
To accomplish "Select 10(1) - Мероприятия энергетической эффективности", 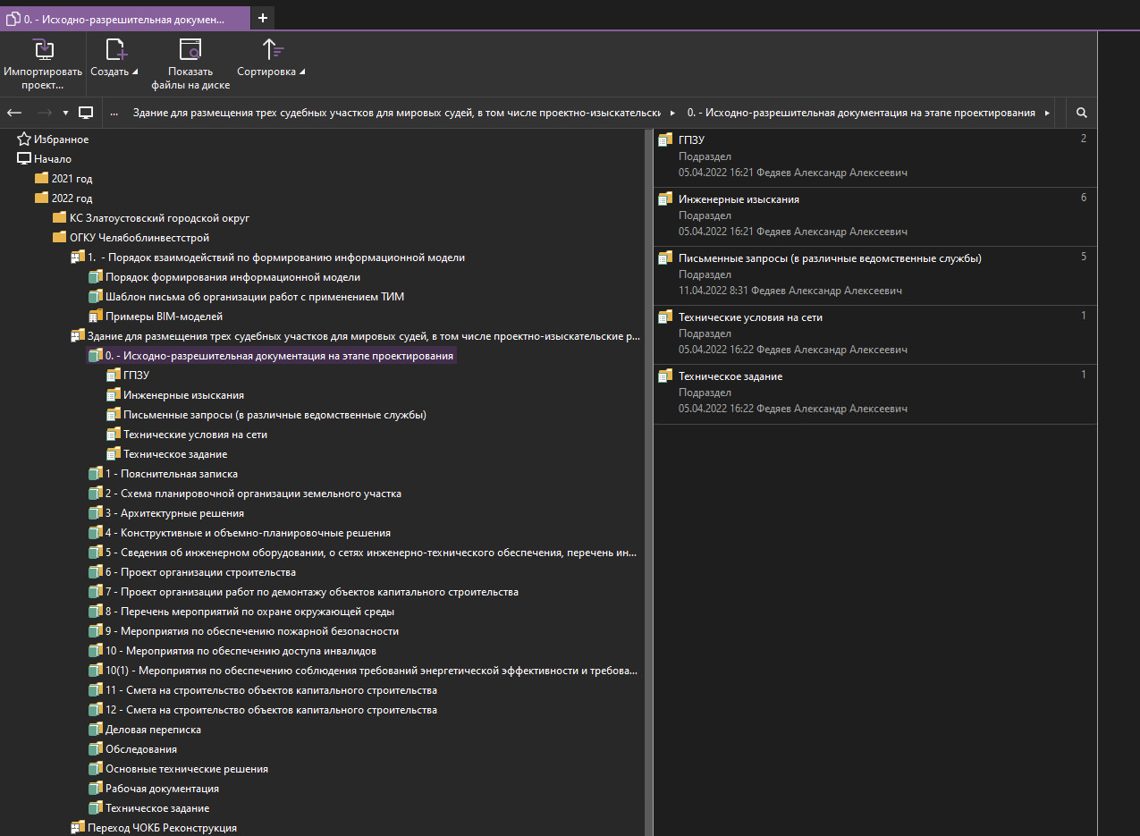I will tap(371, 671).
